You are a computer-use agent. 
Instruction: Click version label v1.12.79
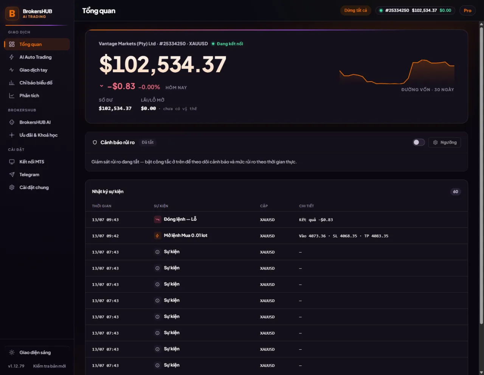(x=16, y=366)
